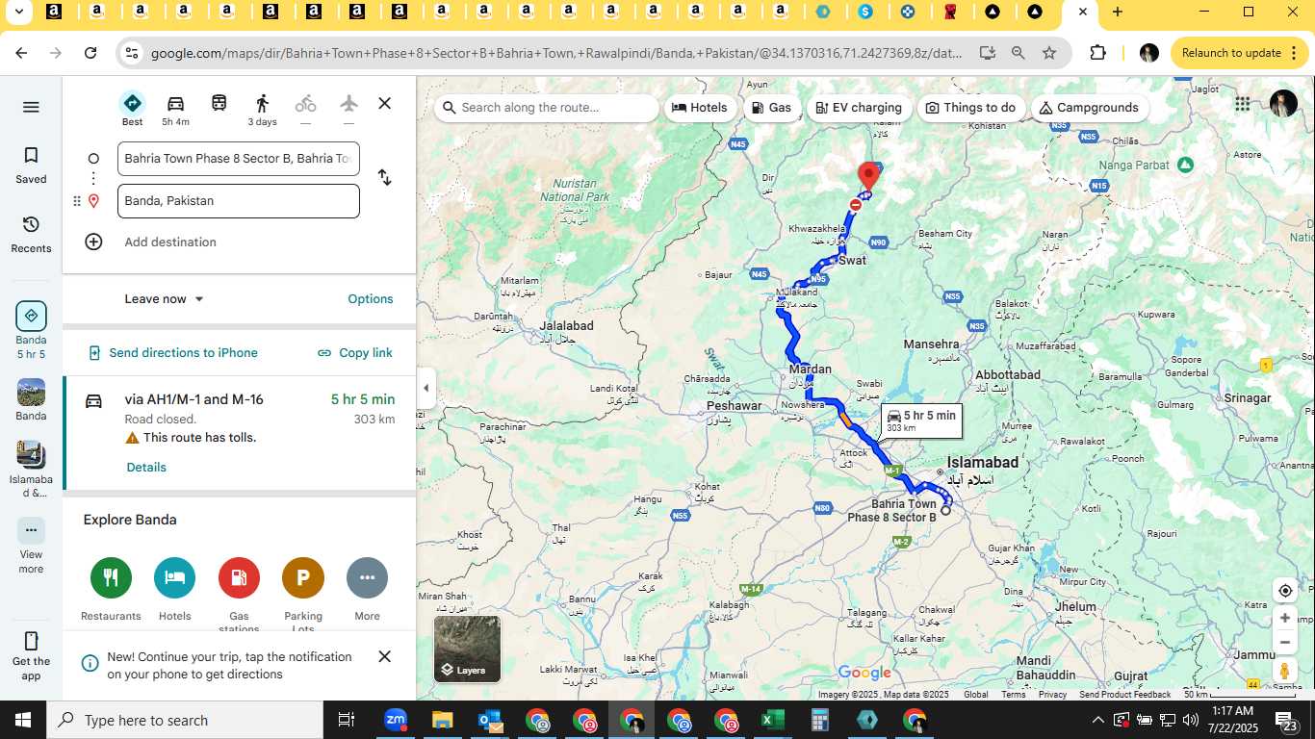Go back in browser
The height and width of the screenshot is (739, 1315).
(x=21, y=53)
